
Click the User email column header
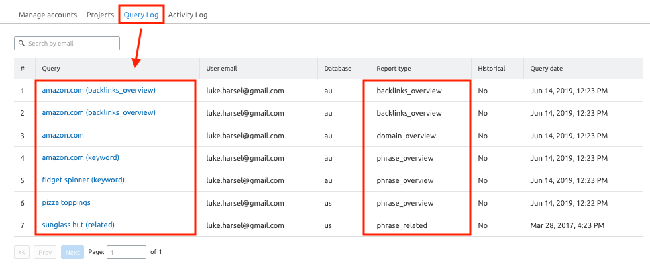(221, 69)
